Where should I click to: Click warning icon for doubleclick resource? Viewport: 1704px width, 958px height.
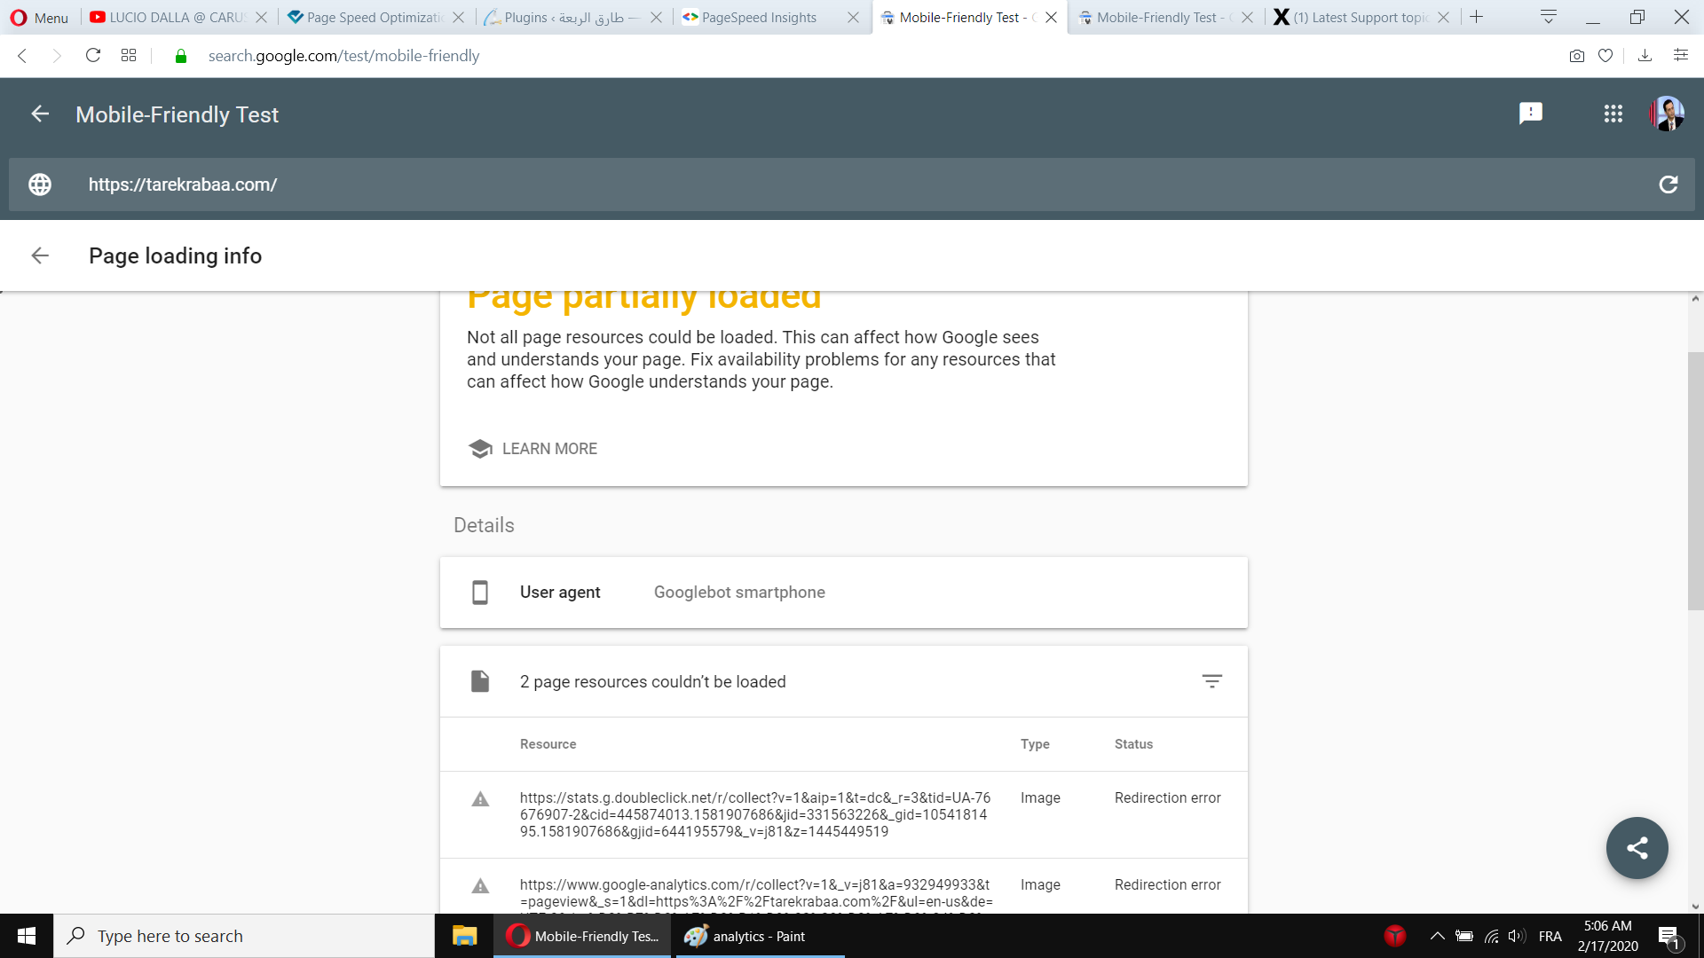[480, 799]
